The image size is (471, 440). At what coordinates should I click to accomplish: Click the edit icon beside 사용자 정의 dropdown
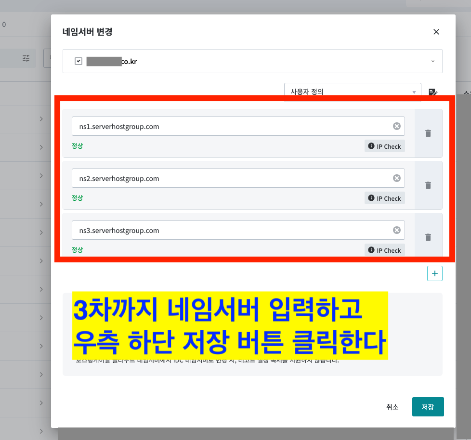(x=433, y=92)
